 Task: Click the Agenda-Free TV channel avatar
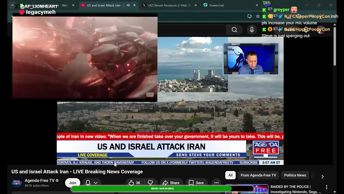[17, 183]
